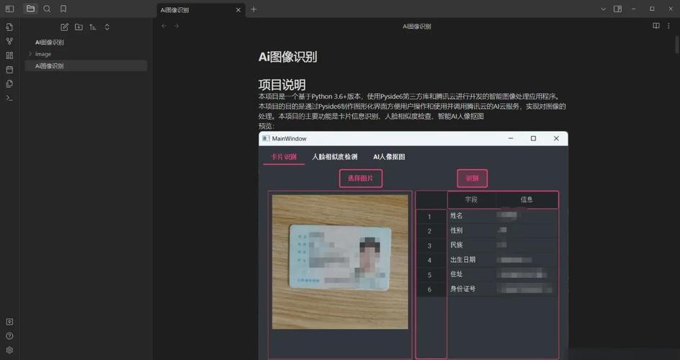680x360 pixels.
Task: Open the help question-mark icon
Action: point(9,336)
